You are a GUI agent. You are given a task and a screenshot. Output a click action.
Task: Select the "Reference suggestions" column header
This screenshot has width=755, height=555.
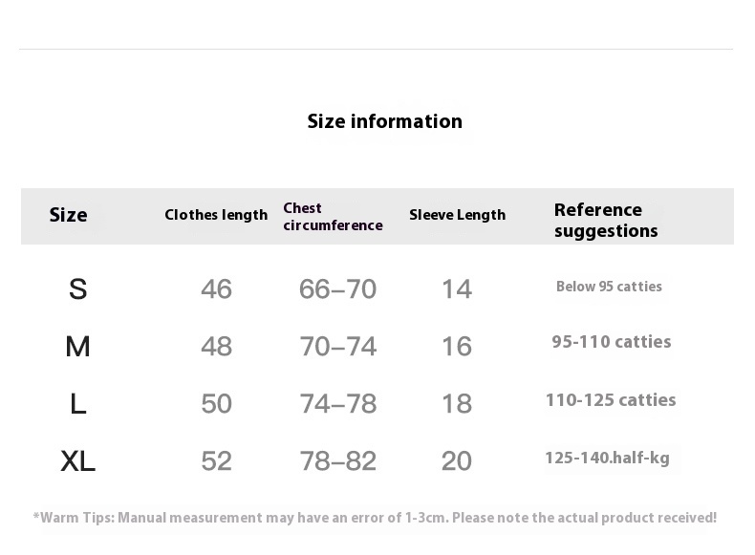[x=606, y=221]
